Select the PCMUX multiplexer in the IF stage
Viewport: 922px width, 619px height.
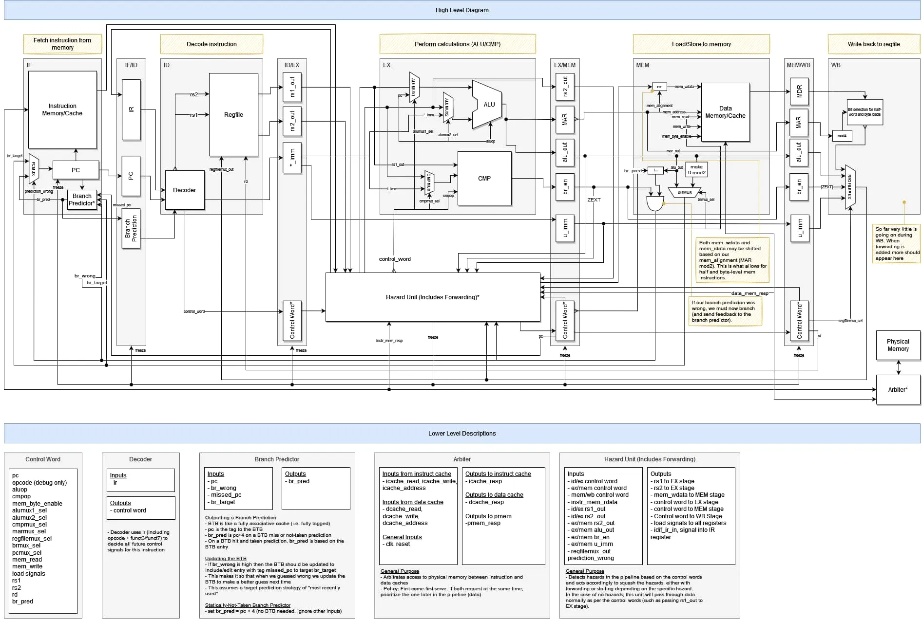(x=33, y=169)
